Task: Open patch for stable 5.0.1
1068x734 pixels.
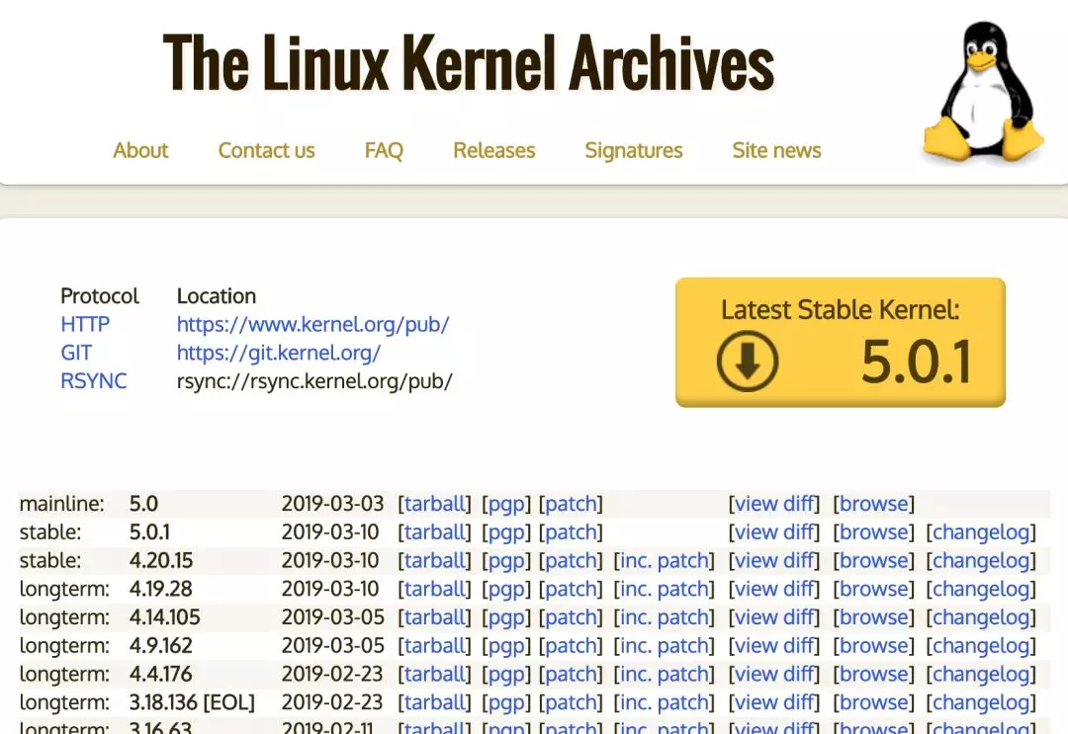Action: pyautogui.click(x=571, y=532)
